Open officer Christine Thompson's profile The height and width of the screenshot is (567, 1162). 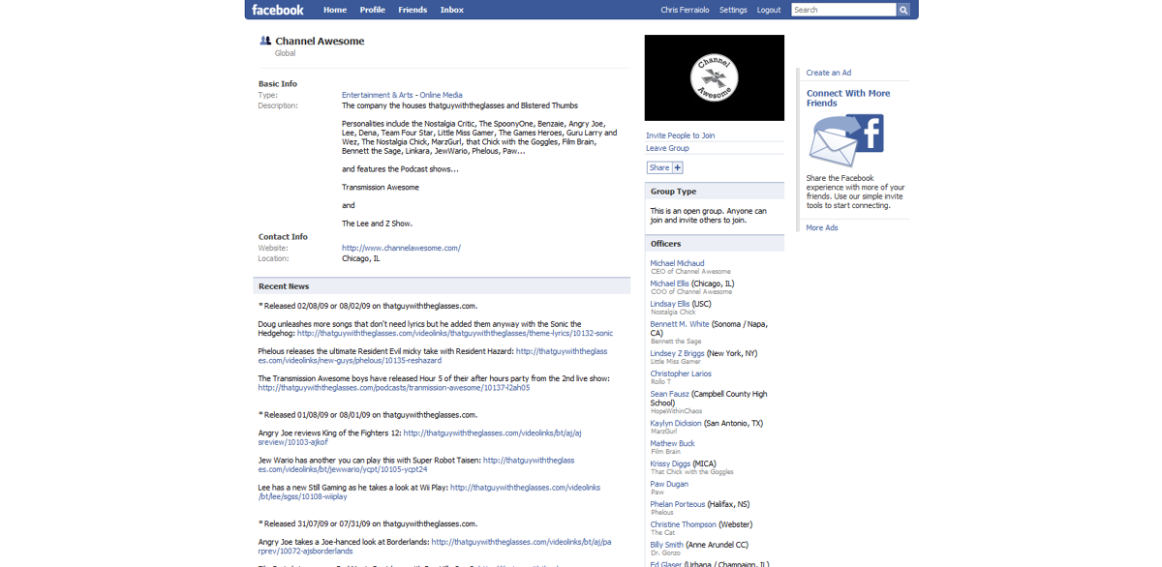point(683,524)
